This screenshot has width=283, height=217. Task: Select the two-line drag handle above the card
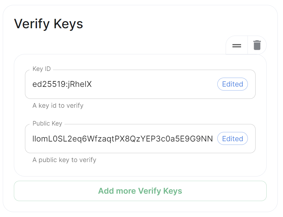[237, 46]
